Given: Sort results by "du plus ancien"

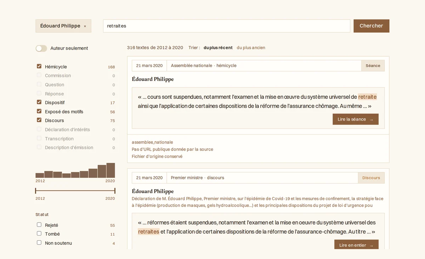Looking at the screenshot, I should (251, 48).
